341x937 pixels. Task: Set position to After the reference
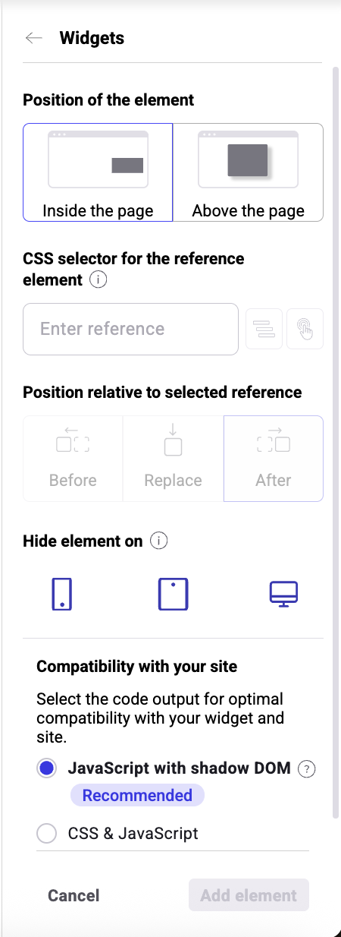(x=274, y=459)
